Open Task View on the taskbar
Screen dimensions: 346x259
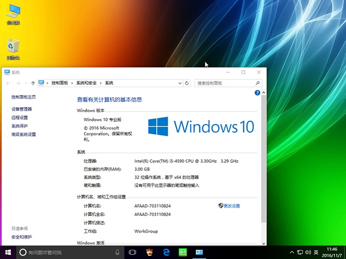132,253
